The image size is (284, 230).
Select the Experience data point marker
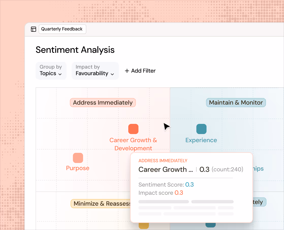pos(201,129)
